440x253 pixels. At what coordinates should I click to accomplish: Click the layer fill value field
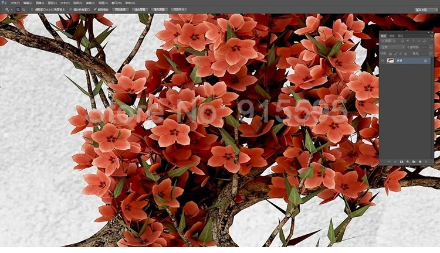pos(424,53)
